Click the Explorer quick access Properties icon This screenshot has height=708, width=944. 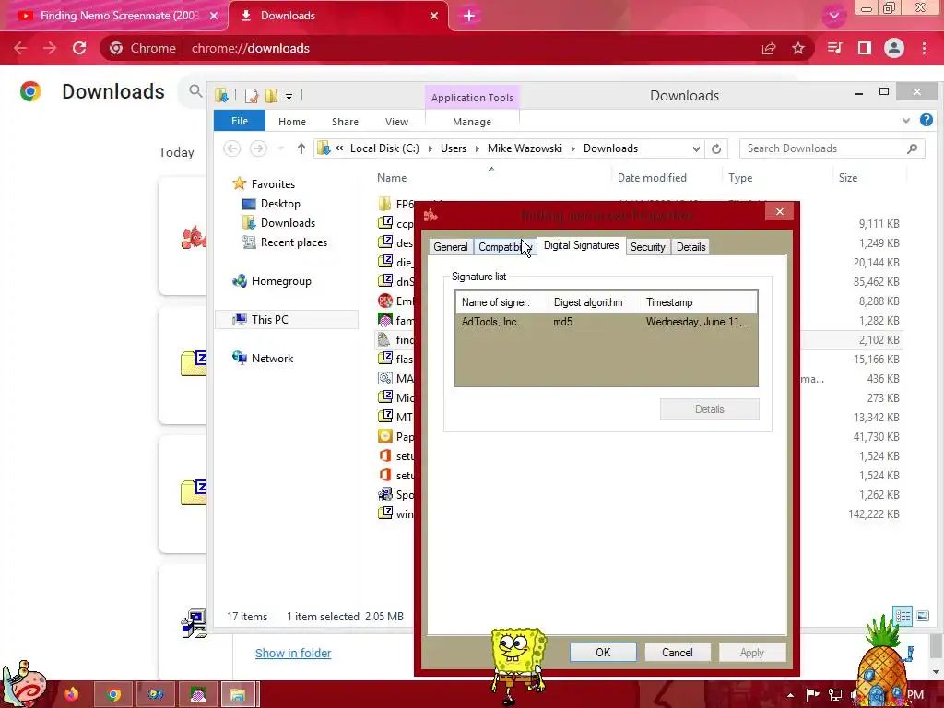[252, 96]
